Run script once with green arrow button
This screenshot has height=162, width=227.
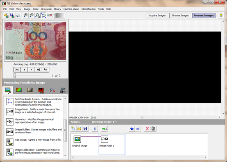point(104,128)
